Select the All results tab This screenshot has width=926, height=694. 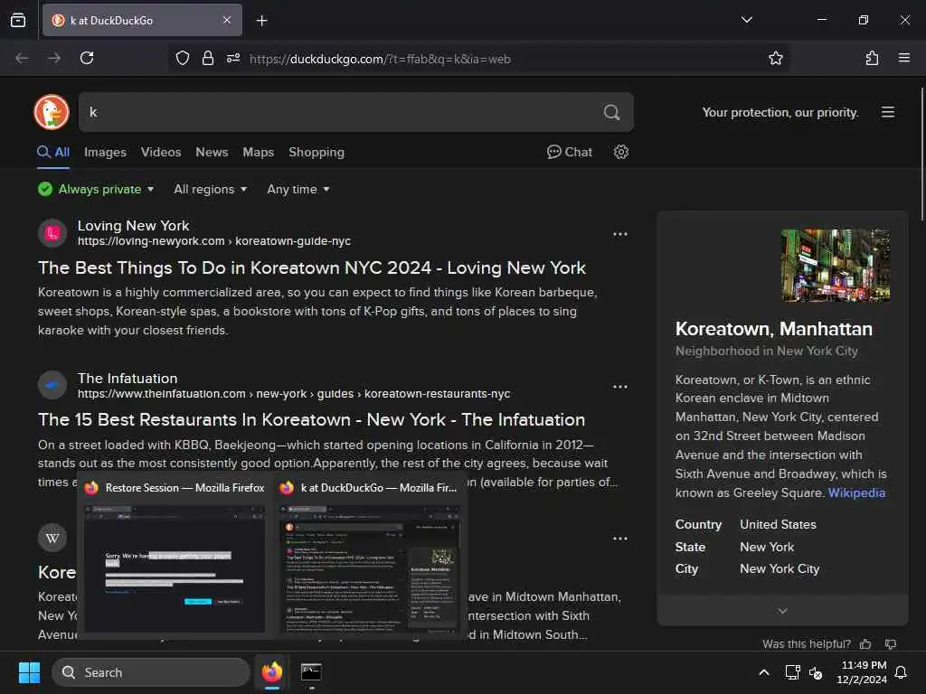53,152
